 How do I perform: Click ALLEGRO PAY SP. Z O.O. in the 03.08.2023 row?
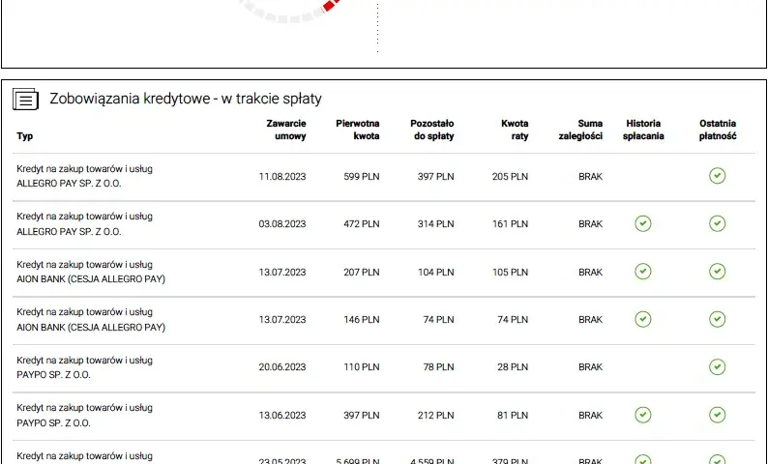tap(69, 231)
